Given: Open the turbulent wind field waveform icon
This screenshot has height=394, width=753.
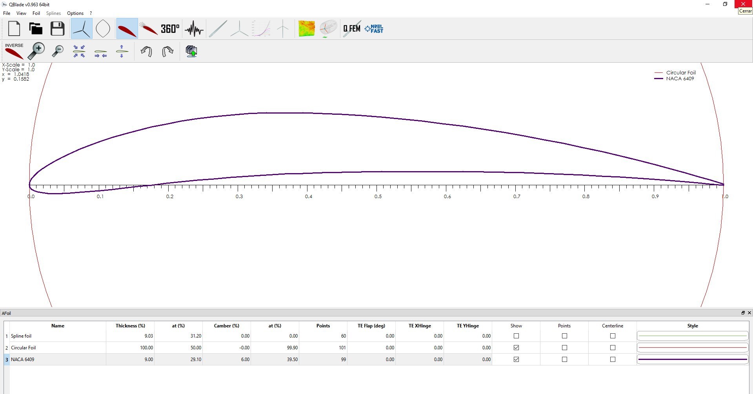Looking at the screenshot, I should pyautogui.click(x=194, y=29).
